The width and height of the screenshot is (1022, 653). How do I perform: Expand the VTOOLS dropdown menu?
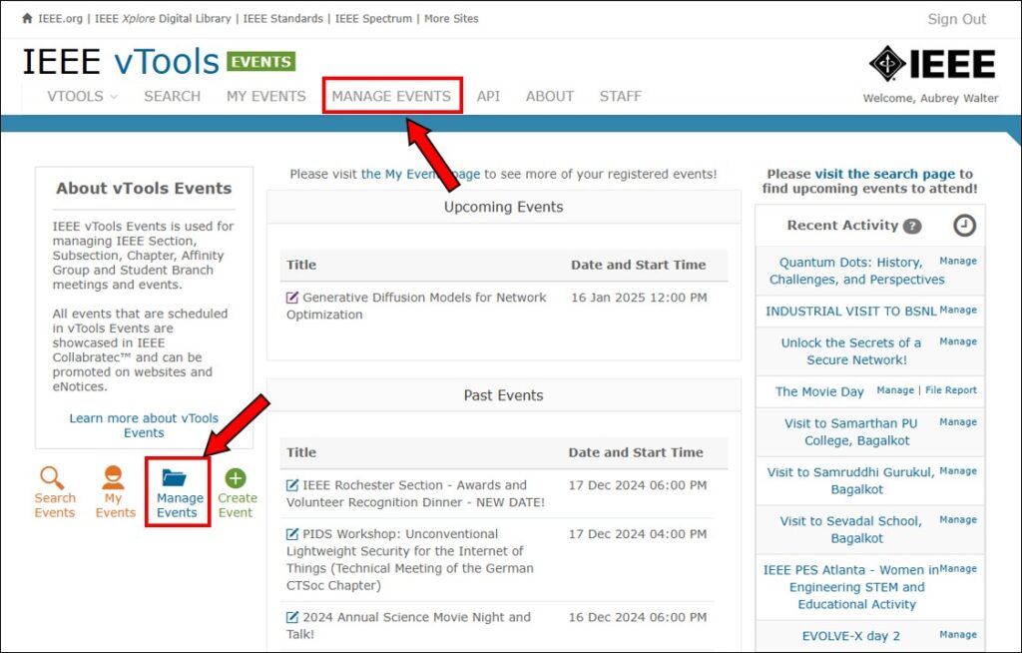click(82, 97)
